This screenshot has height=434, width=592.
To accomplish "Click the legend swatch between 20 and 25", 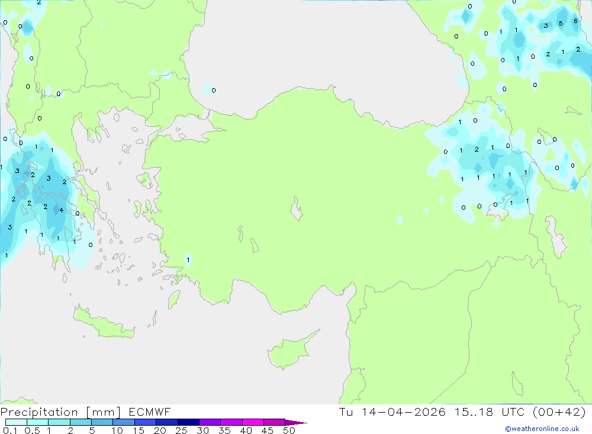I will click(x=166, y=422).
